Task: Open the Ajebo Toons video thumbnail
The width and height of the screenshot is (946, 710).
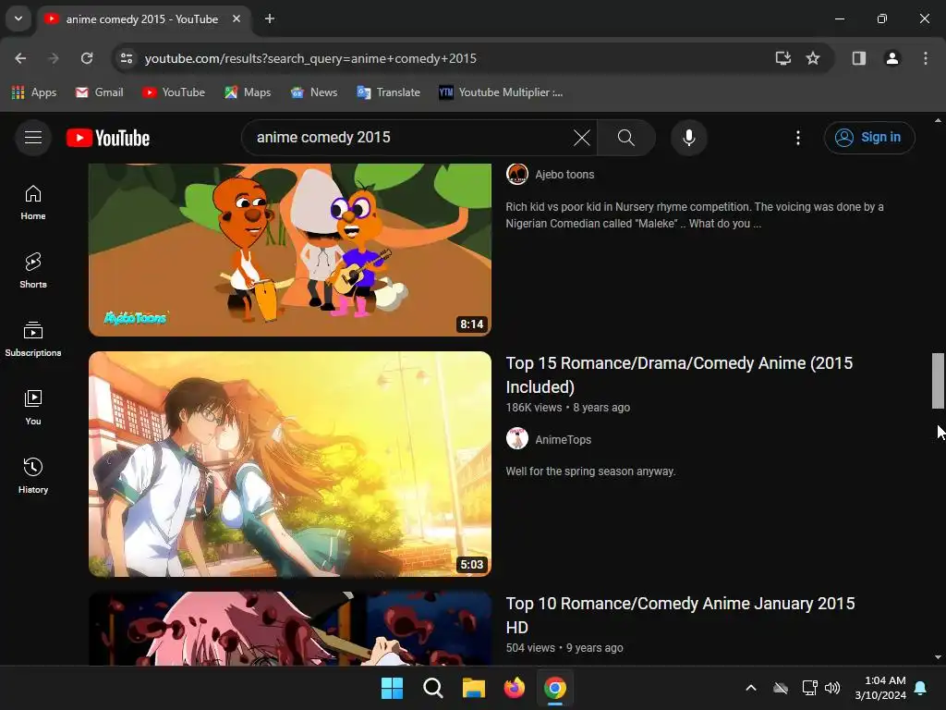Action: click(x=290, y=250)
